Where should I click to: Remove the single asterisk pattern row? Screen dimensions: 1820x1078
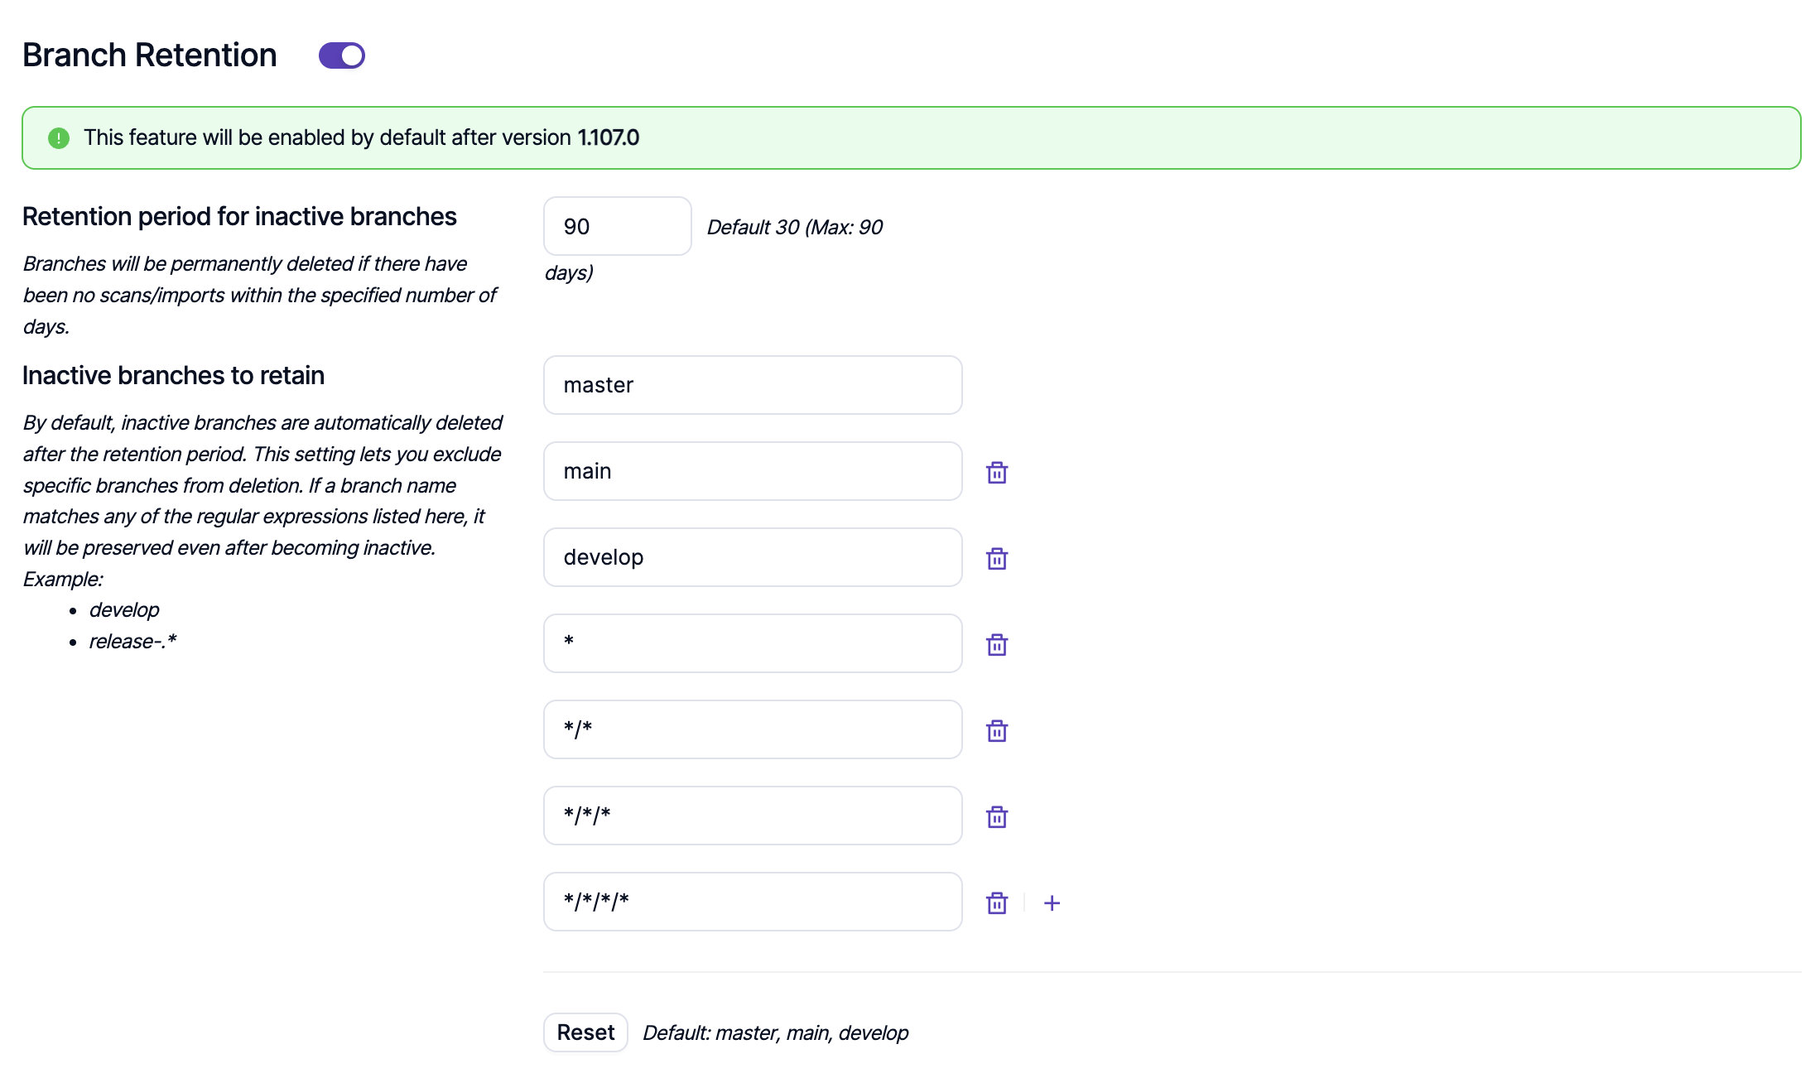997,644
